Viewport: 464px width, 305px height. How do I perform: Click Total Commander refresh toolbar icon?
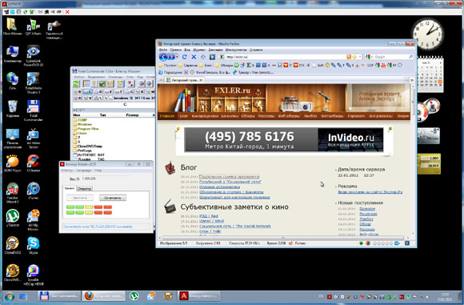[x=76, y=83]
